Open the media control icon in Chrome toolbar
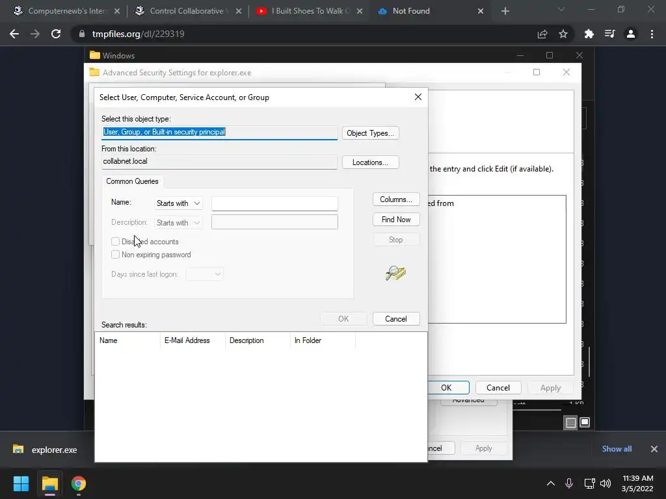 point(609,34)
